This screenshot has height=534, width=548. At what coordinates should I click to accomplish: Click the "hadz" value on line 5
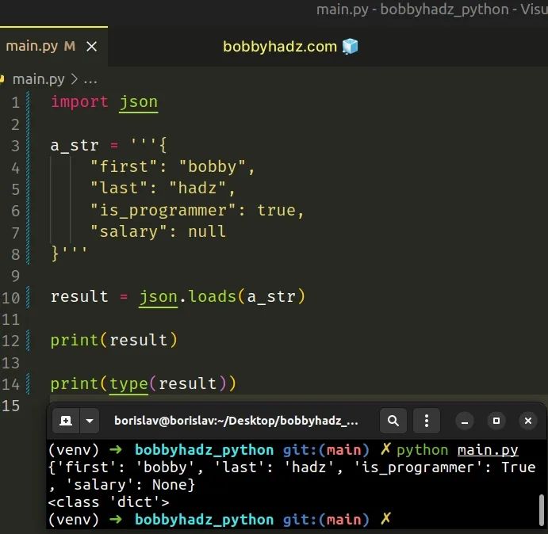(197, 189)
